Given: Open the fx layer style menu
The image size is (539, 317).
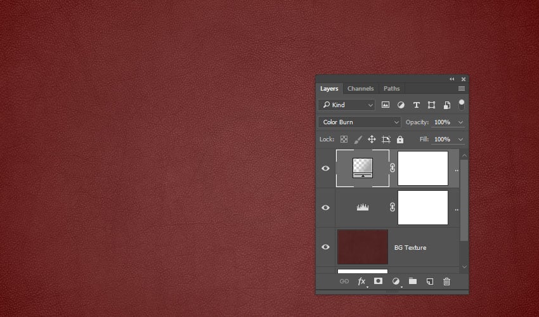Looking at the screenshot, I should (x=362, y=281).
